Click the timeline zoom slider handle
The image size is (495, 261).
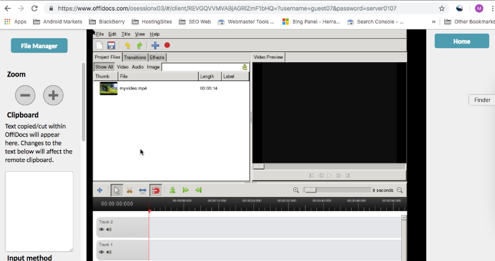[x=310, y=190]
